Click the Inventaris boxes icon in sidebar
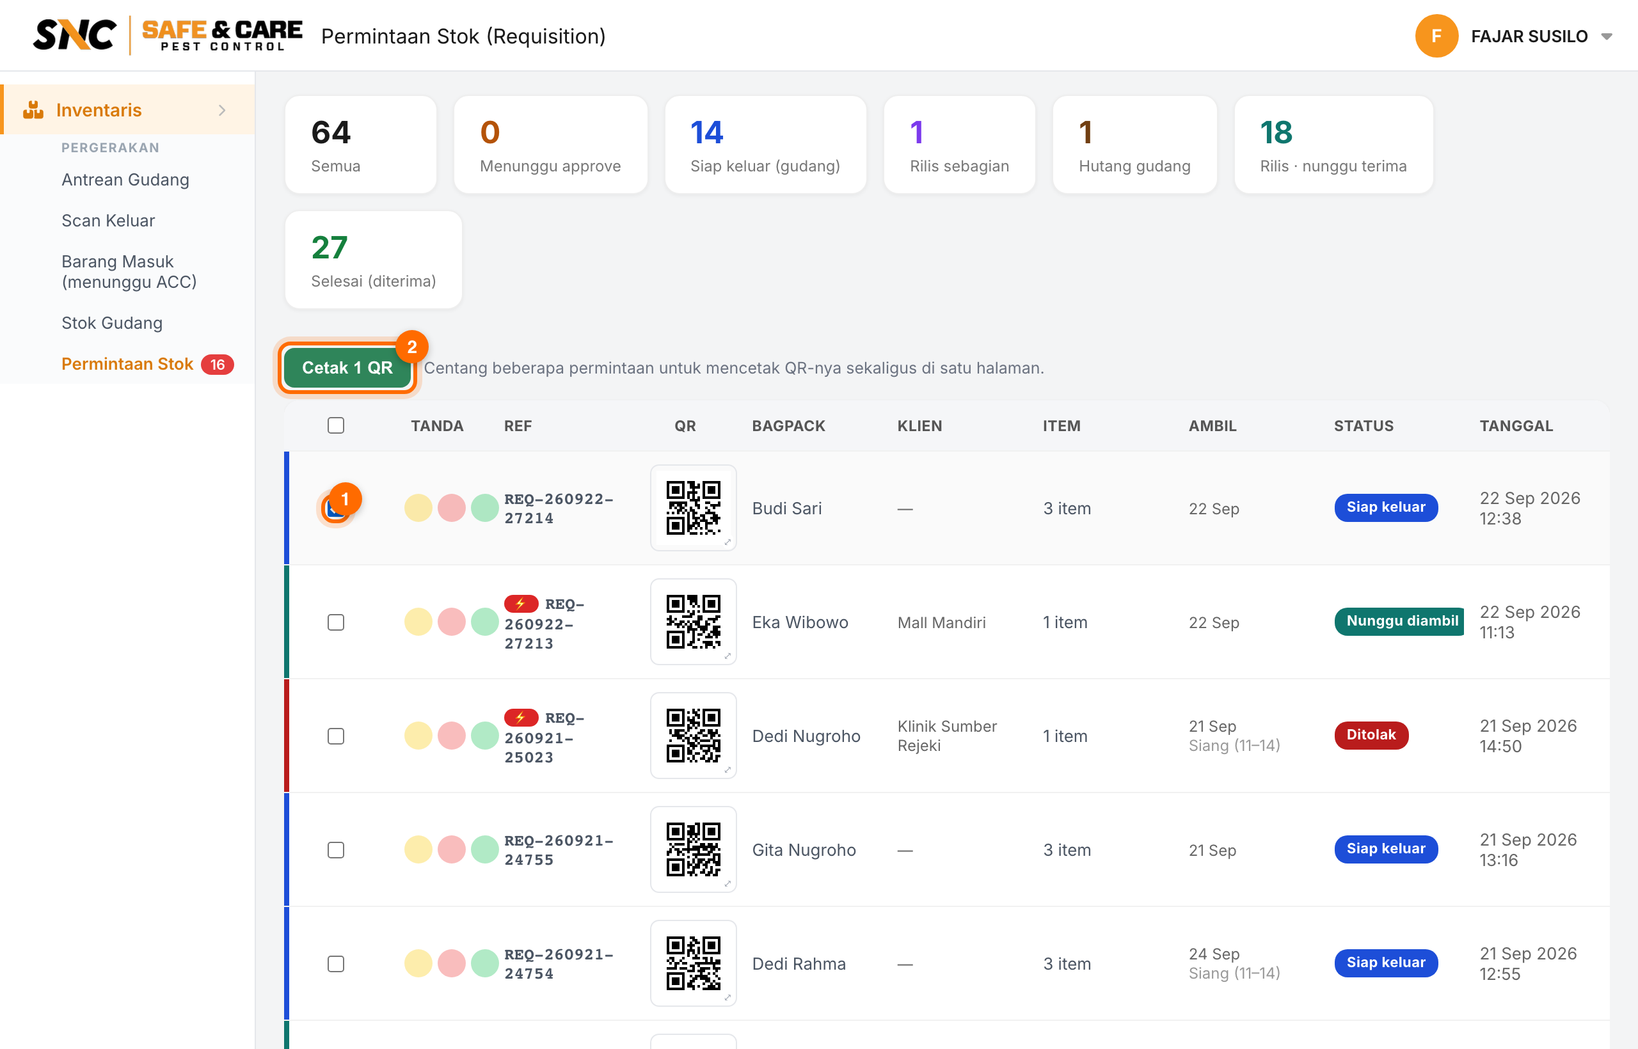Image resolution: width=1638 pixels, height=1049 pixels. [x=33, y=109]
